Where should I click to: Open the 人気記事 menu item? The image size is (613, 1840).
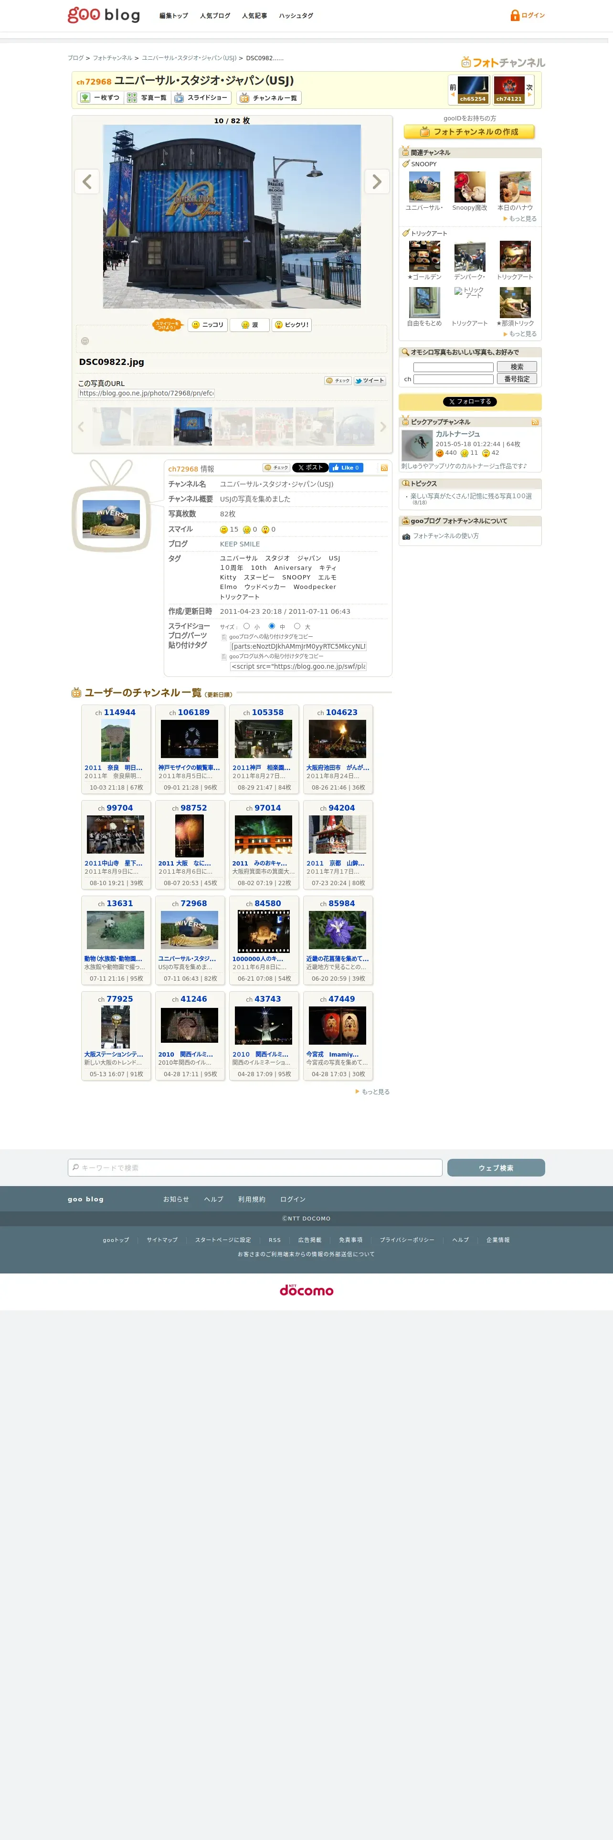click(x=254, y=16)
